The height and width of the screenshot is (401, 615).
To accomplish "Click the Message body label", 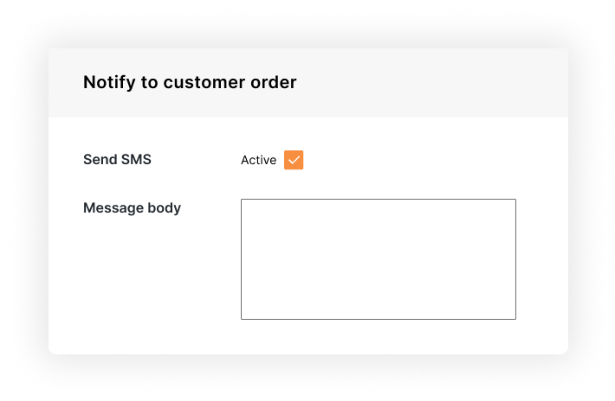I will point(133,207).
